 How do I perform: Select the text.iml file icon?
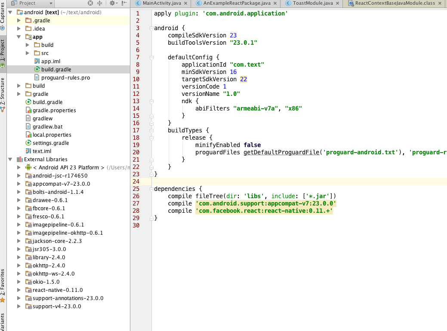tap(28, 151)
